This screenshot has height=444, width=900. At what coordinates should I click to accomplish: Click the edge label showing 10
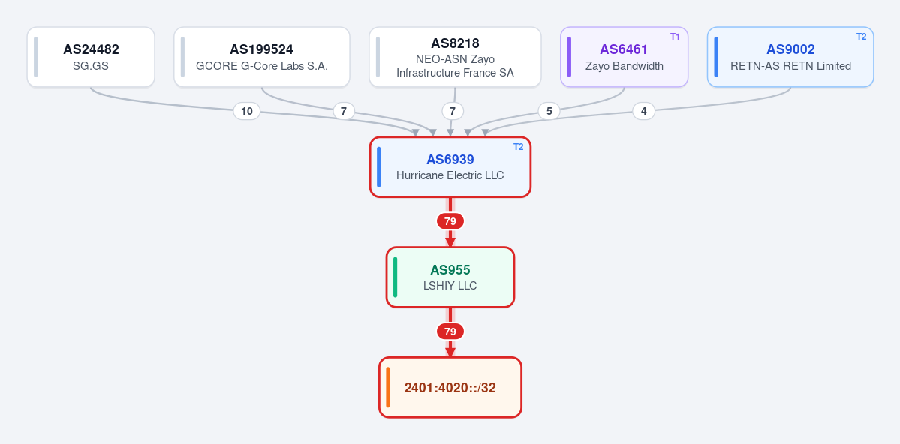tap(247, 111)
